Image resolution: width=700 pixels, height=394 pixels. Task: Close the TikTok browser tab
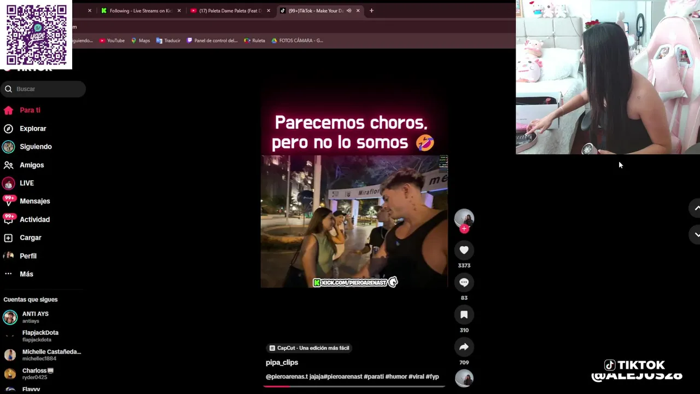(x=358, y=10)
